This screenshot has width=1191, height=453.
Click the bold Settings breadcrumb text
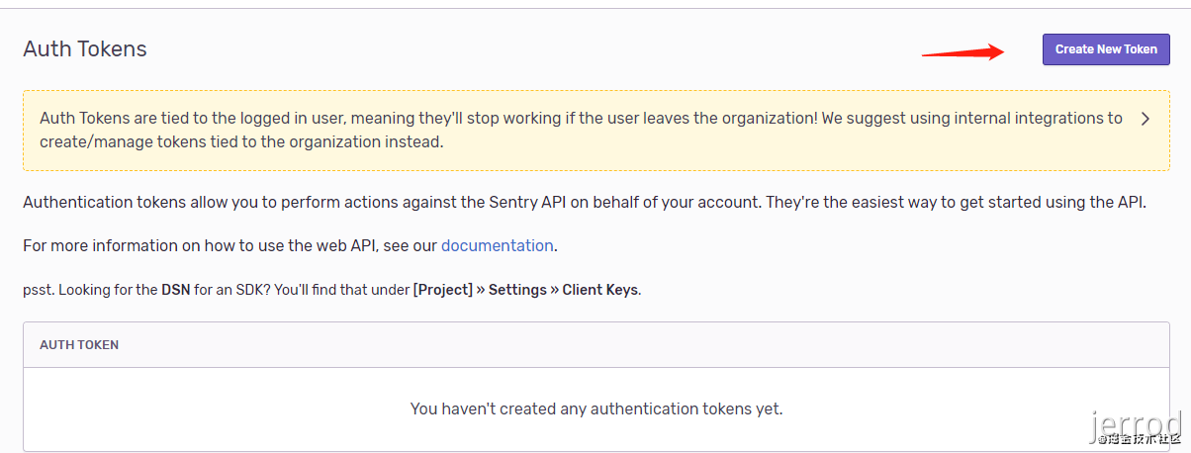(517, 290)
